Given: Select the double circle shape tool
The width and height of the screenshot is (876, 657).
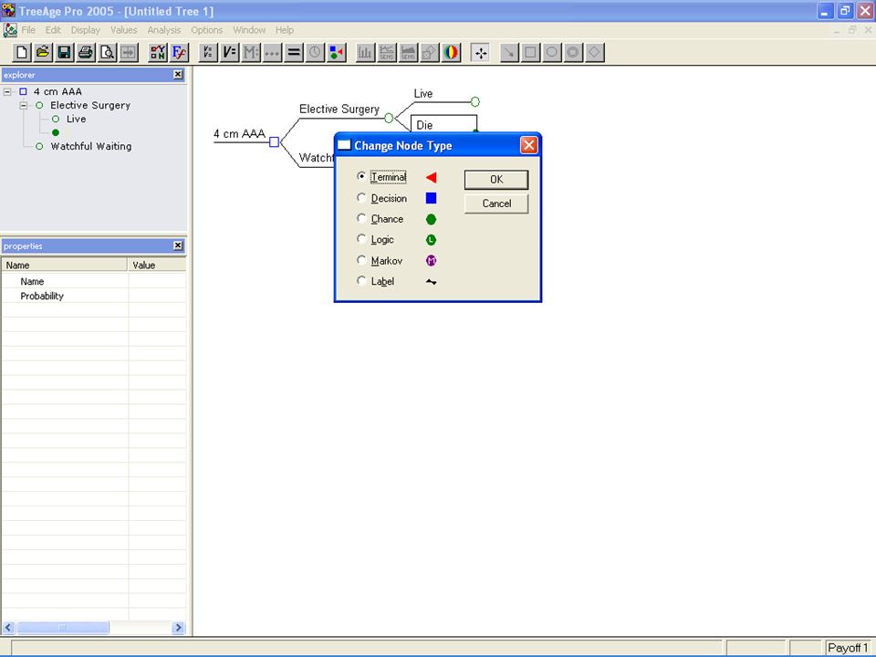Looking at the screenshot, I should [x=573, y=53].
